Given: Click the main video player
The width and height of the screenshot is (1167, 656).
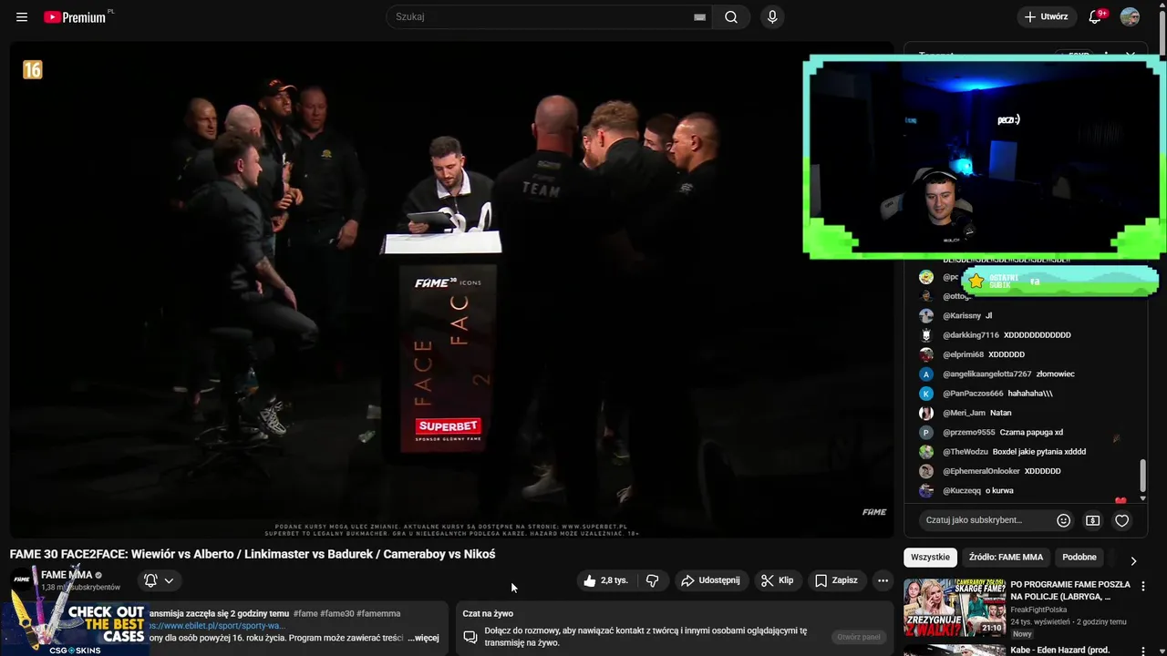Looking at the screenshot, I should 452,290.
